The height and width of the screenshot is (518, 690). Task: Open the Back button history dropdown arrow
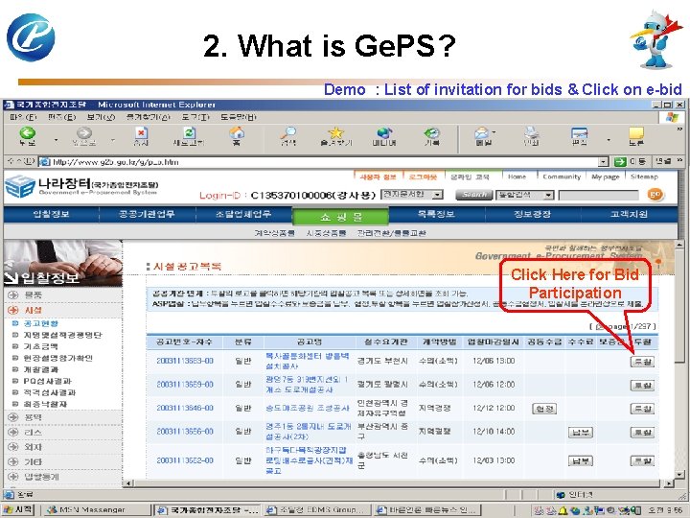click(x=56, y=140)
